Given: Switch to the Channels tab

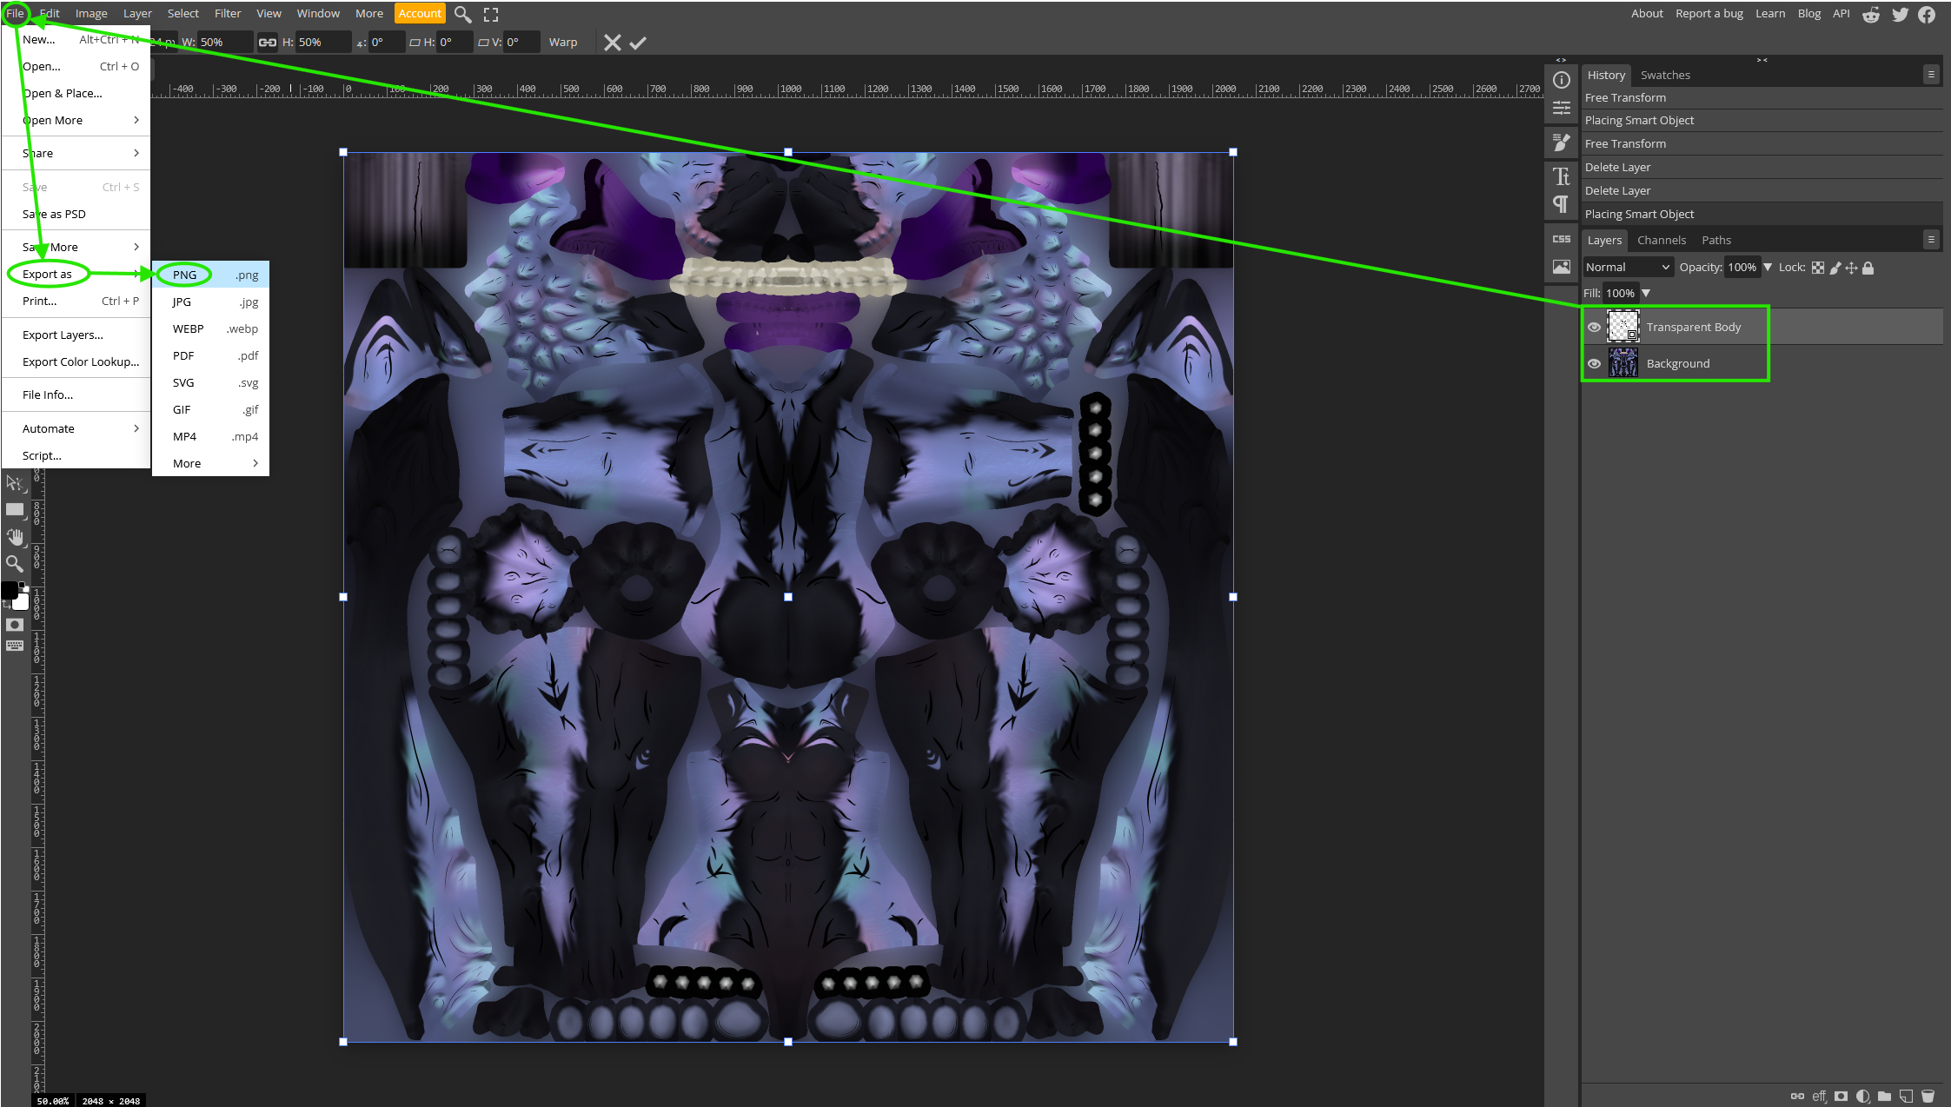Looking at the screenshot, I should tap(1662, 241).
